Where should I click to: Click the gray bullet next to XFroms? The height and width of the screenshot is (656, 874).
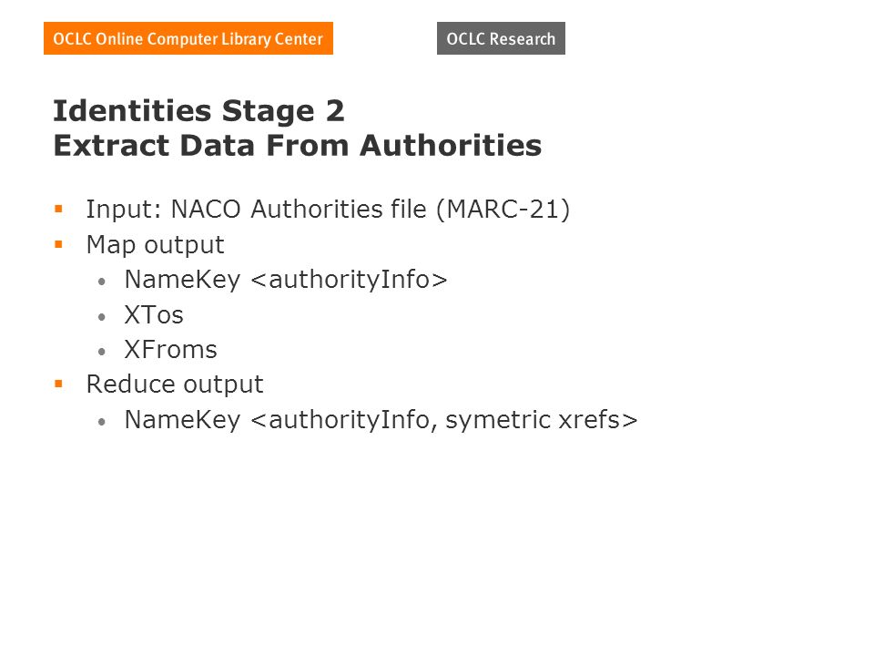[101, 352]
